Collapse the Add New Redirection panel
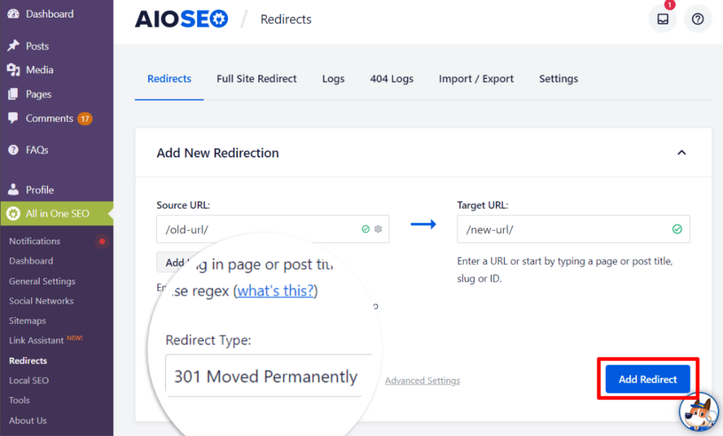This screenshot has width=723, height=436. pyautogui.click(x=681, y=152)
